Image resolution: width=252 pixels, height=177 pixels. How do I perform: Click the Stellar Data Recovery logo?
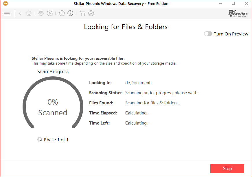tap(238, 13)
